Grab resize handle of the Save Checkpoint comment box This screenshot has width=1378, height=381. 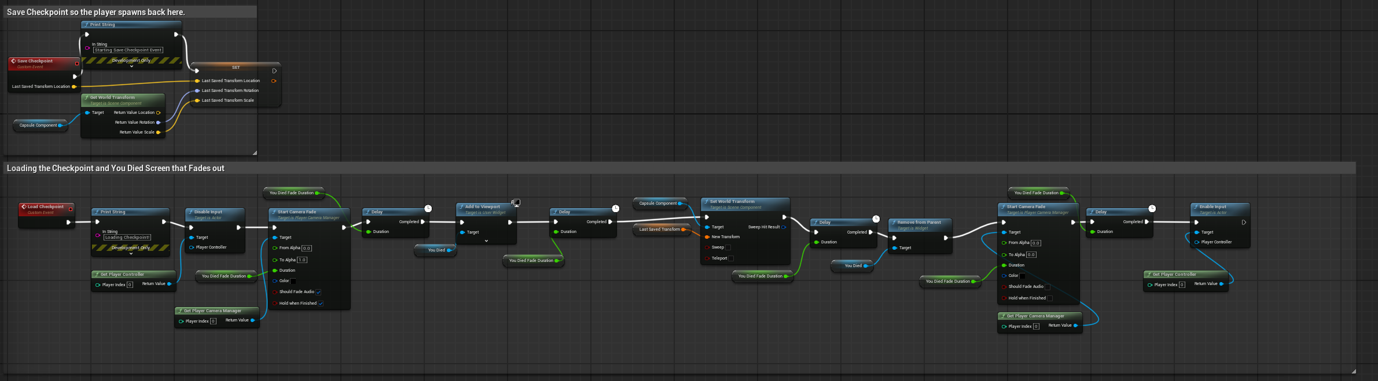pos(255,153)
